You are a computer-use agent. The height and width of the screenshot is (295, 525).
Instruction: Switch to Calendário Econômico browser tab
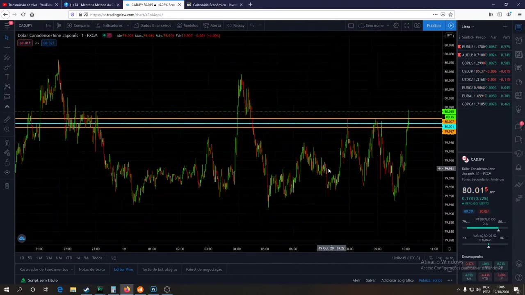[x=215, y=5]
